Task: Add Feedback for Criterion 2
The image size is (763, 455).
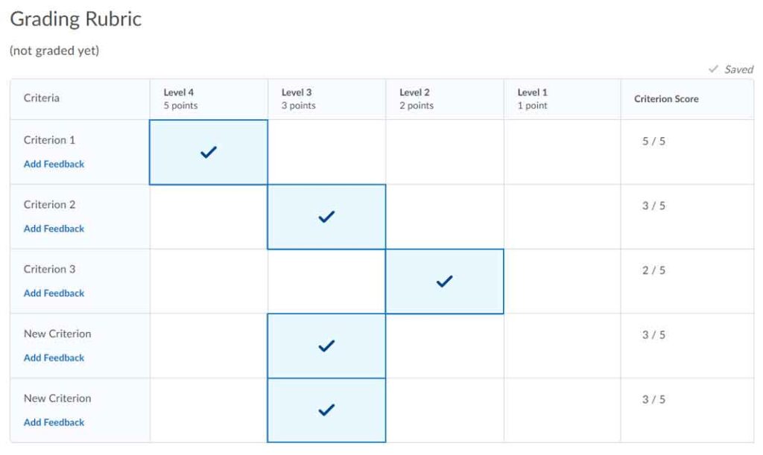Action: tap(54, 229)
